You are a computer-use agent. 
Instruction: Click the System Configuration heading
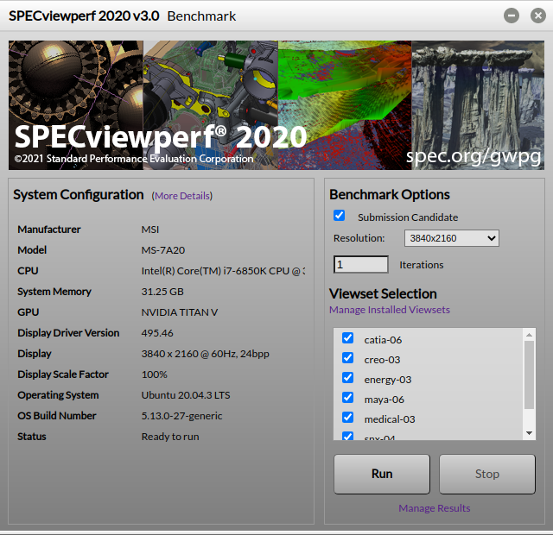79,195
